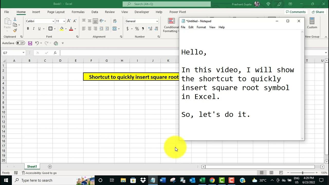Open Chrome from taskbar
Viewport: 329px width, 185px height.
tap(212, 180)
